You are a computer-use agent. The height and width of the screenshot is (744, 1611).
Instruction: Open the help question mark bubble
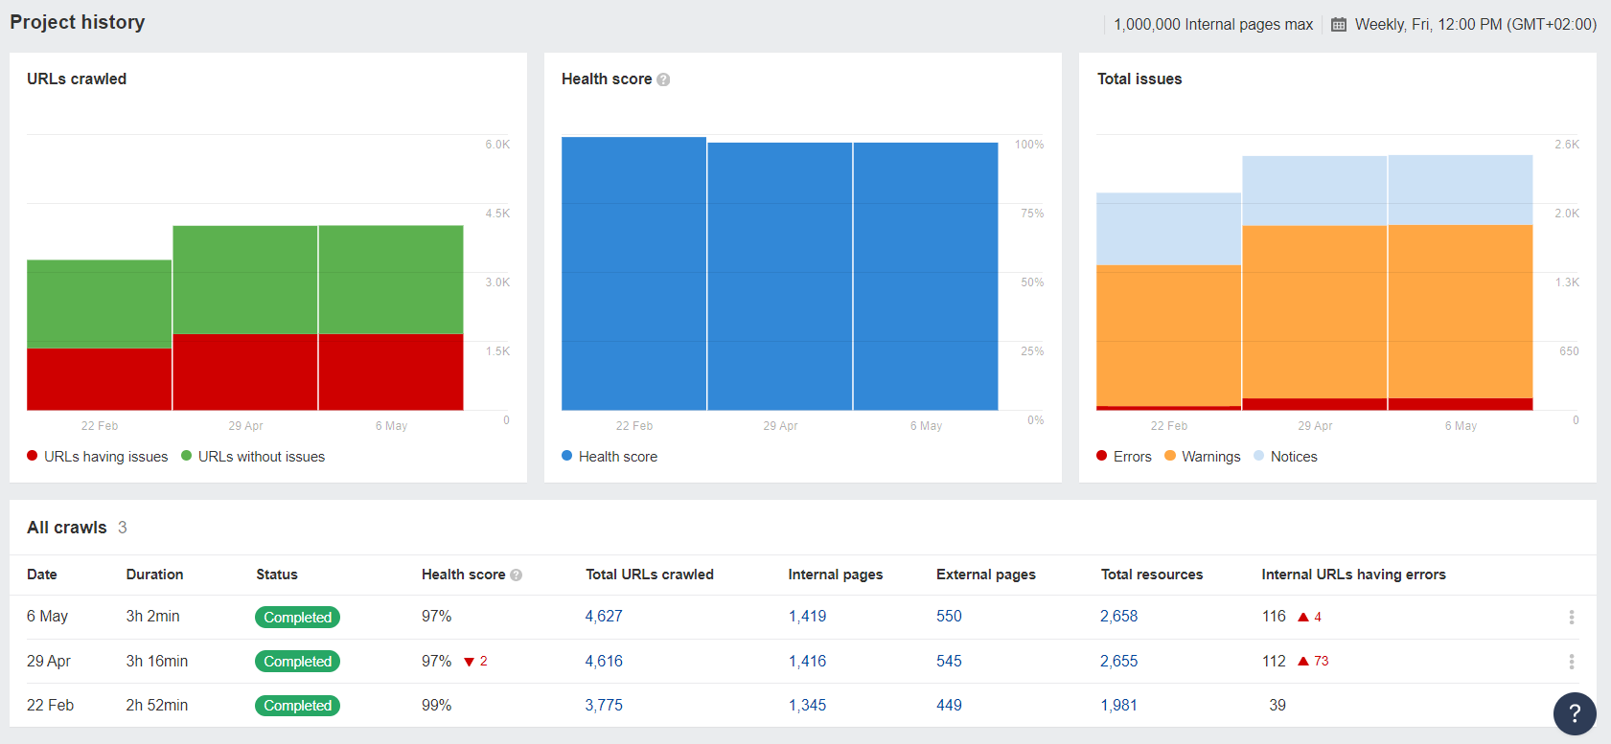click(1575, 713)
